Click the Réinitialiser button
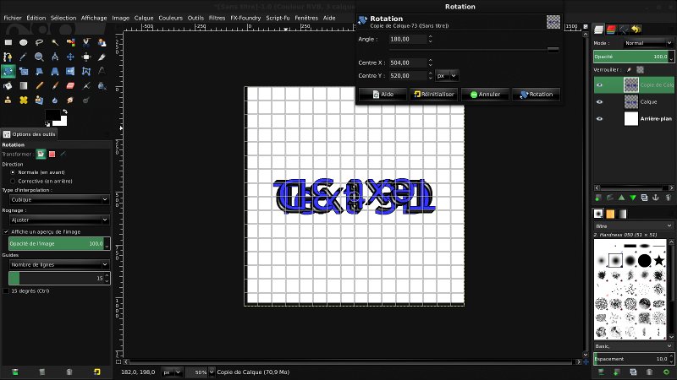Viewport: 677px width, 380px height. coord(433,94)
